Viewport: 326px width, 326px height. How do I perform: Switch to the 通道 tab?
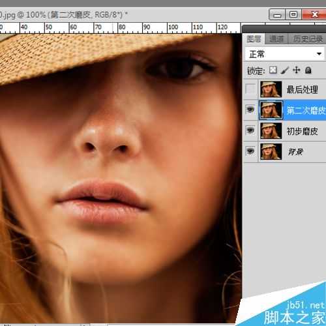(276, 39)
